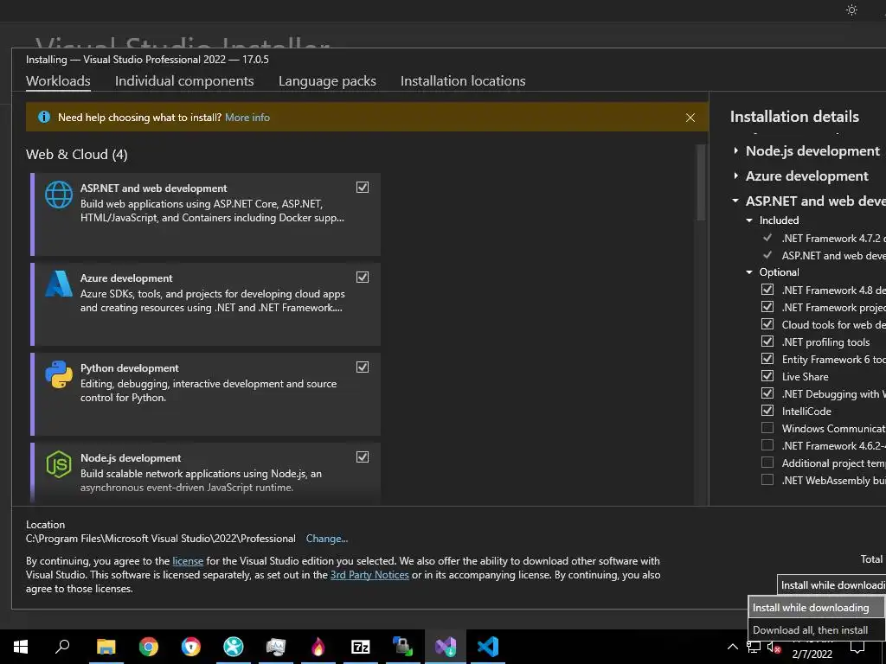Image resolution: width=886 pixels, height=664 pixels.
Task: Click the Node.js development logo icon
Action: coord(59,464)
